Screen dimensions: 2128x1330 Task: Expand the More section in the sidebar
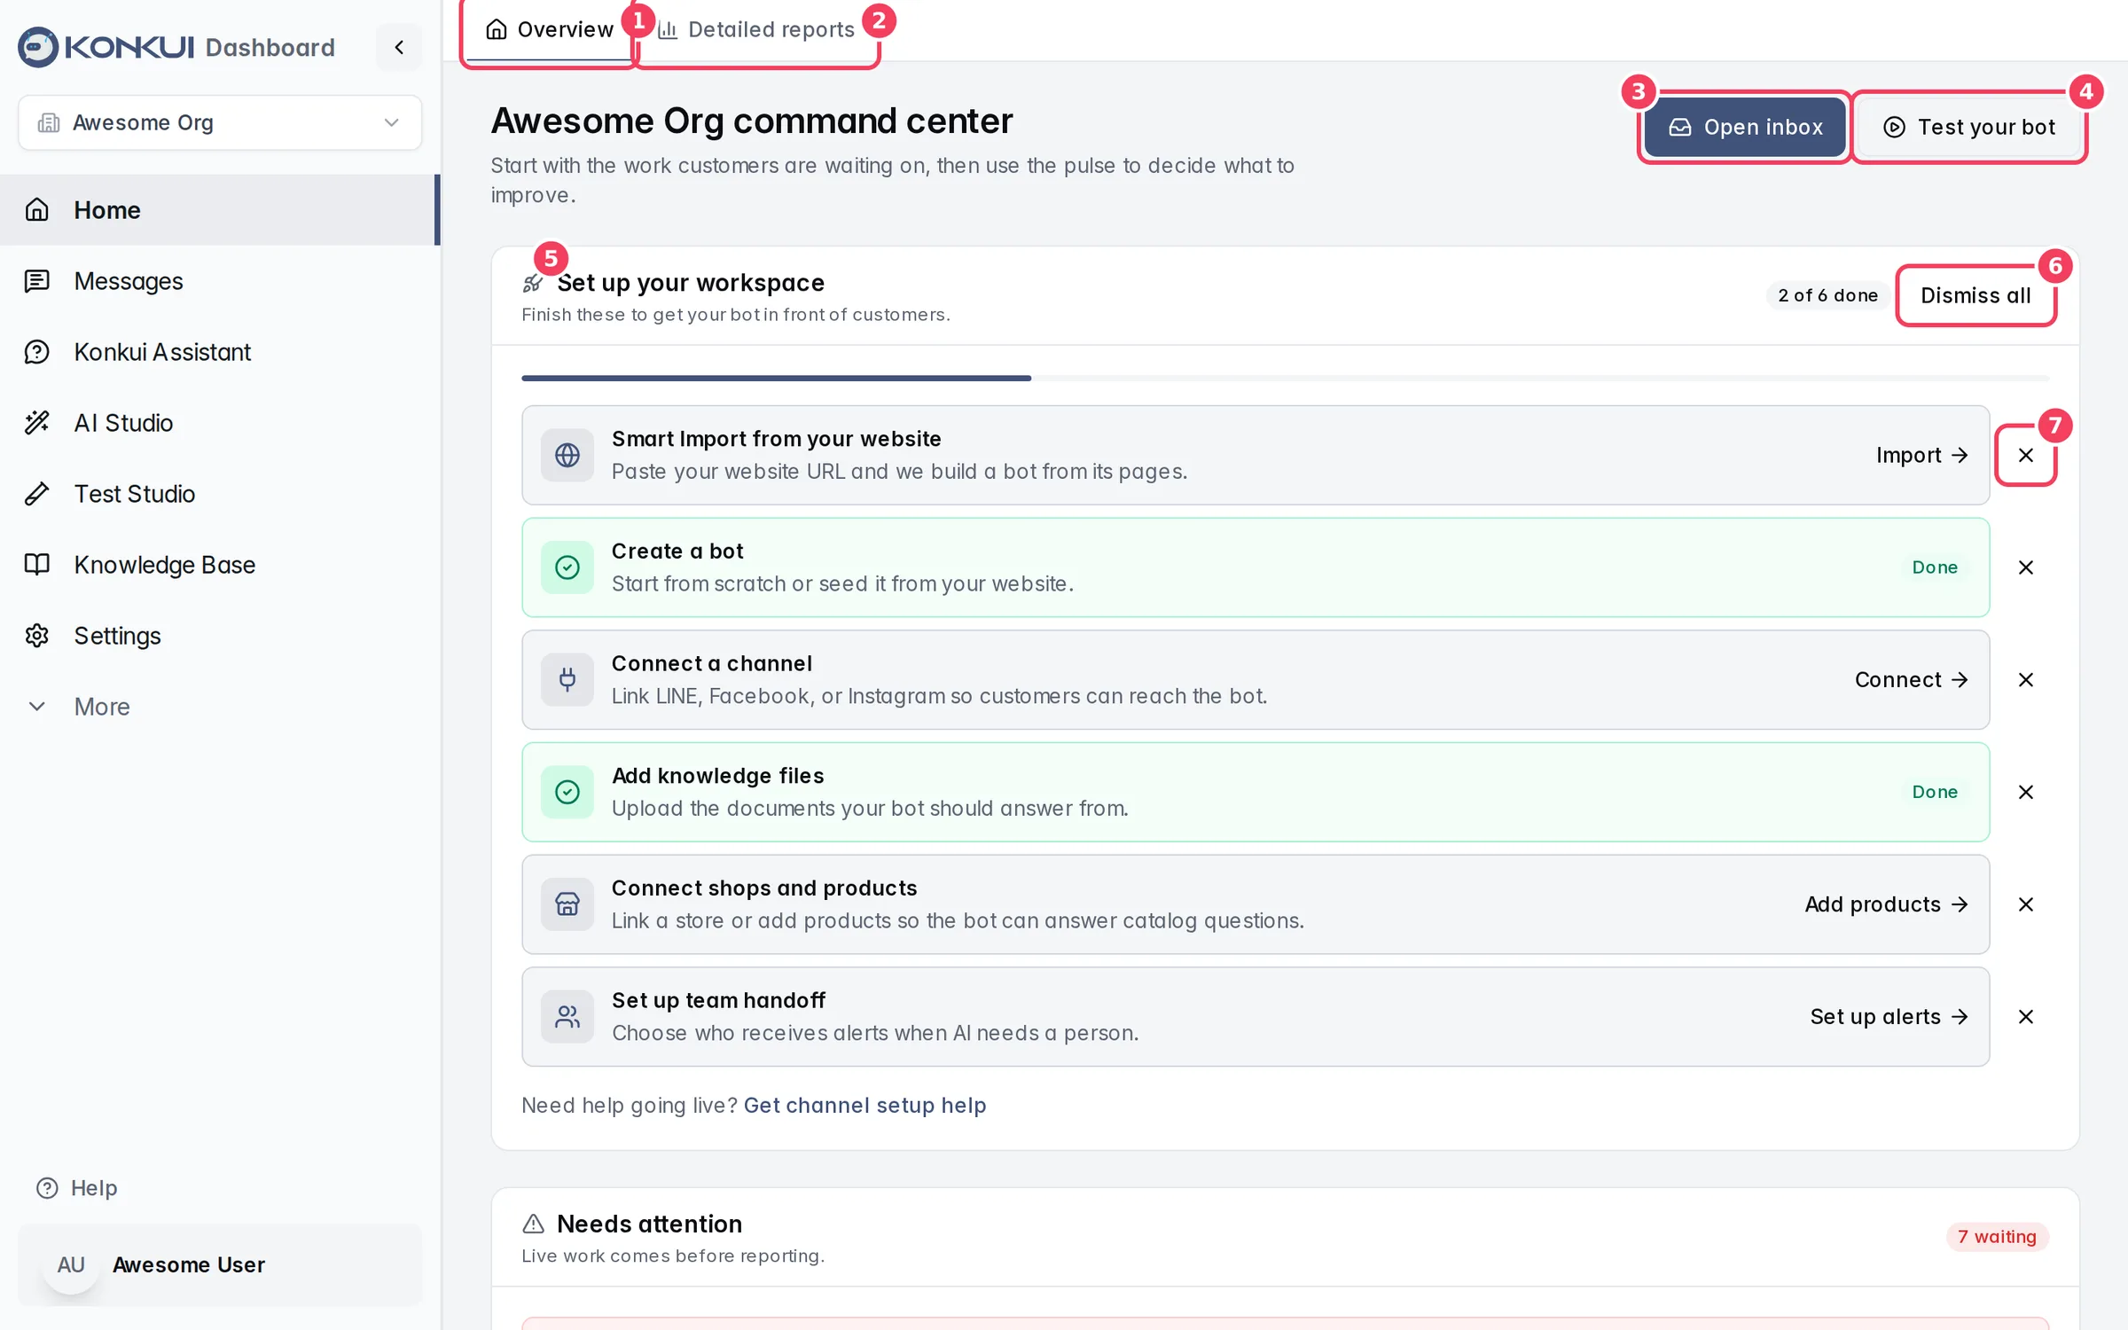click(x=218, y=707)
